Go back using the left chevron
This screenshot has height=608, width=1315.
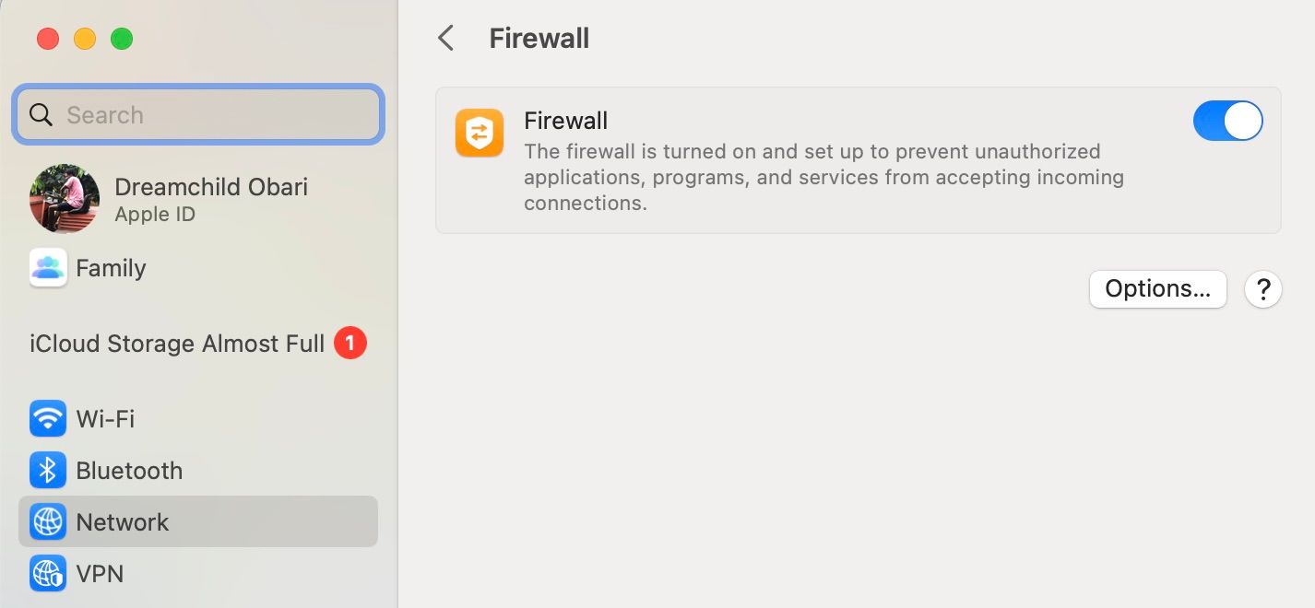pyautogui.click(x=446, y=39)
